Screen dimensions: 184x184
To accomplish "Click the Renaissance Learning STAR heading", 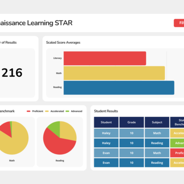I will pos(36,23).
